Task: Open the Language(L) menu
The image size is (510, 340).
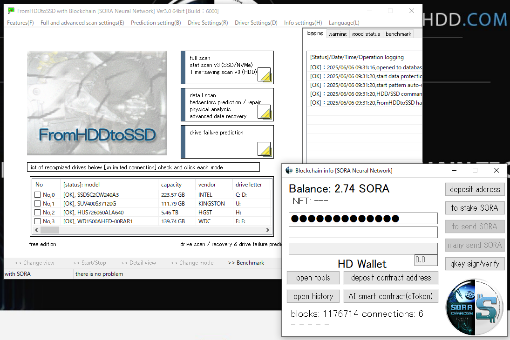Action: [344, 23]
